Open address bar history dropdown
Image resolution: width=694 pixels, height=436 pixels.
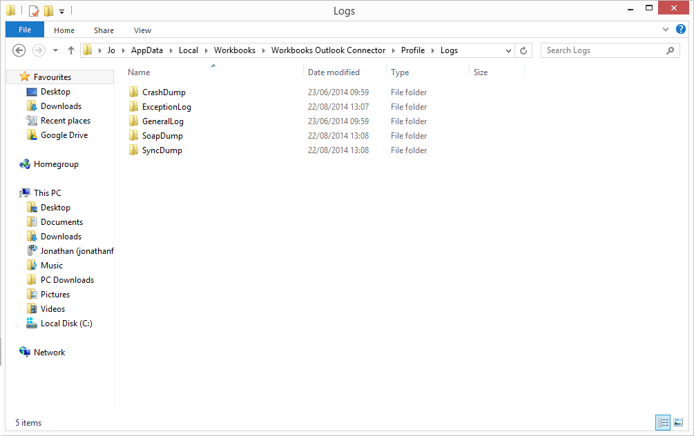pyautogui.click(x=508, y=50)
